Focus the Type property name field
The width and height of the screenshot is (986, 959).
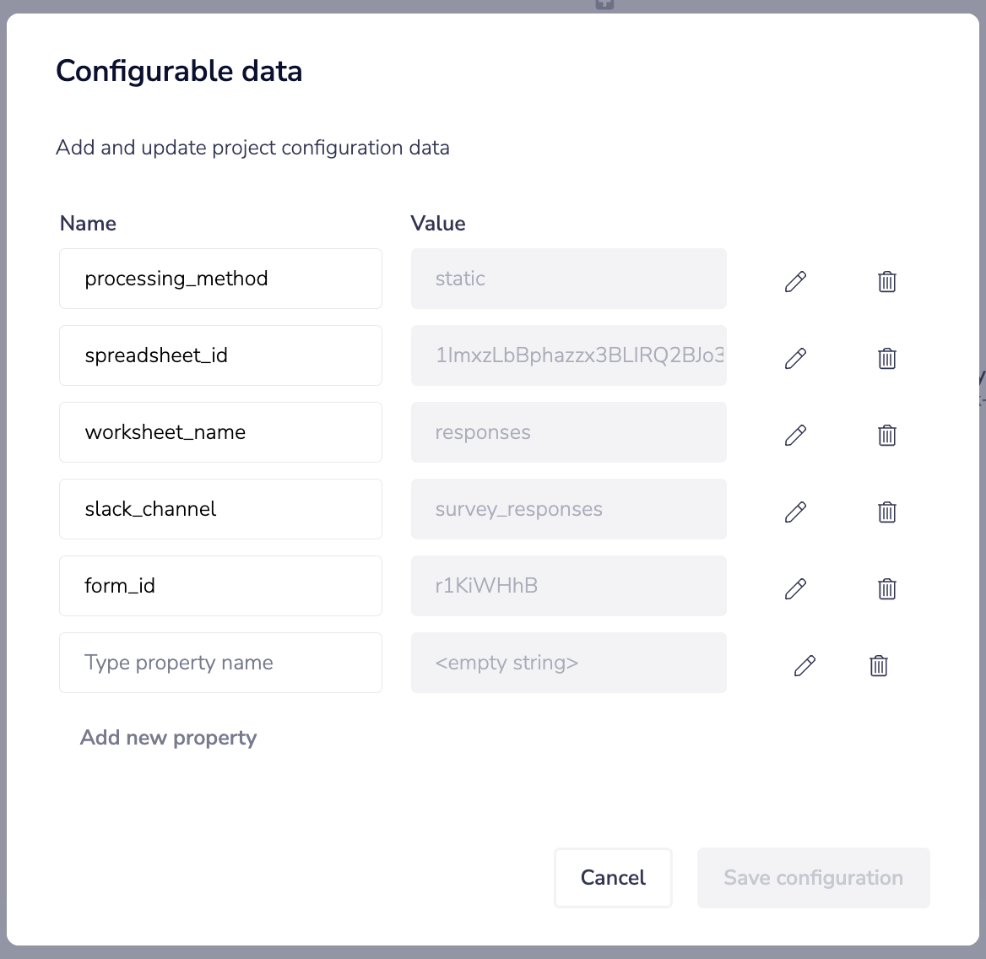(x=220, y=663)
